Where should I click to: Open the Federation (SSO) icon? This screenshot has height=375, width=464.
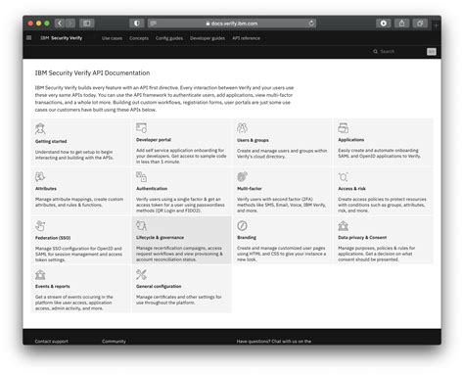click(40, 225)
